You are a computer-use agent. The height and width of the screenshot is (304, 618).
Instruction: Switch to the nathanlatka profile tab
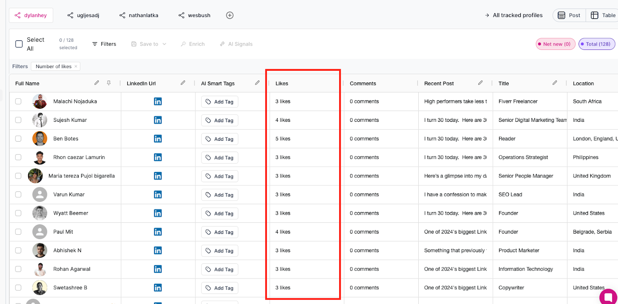click(139, 15)
